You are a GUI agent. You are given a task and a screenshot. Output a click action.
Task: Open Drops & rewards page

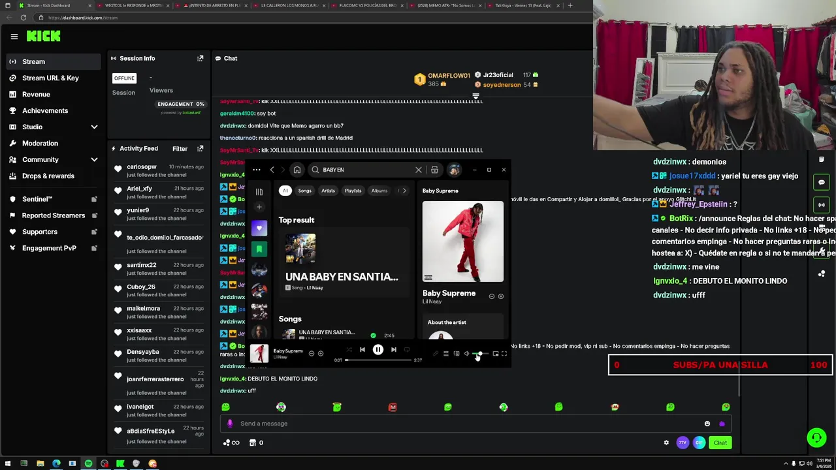coord(48,176)
